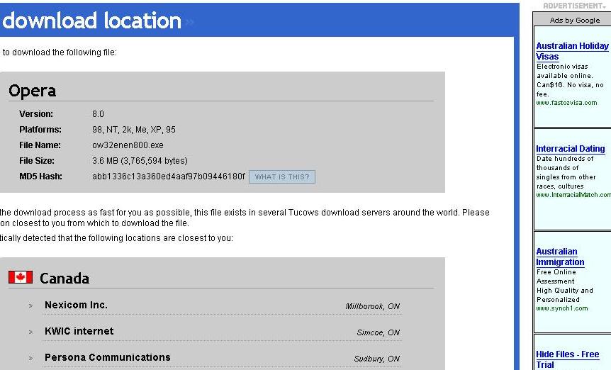This screenshot has width=611, height=370.
Task: Visit www.fastozvisa.com ad URL
Action: coord(566,103)
